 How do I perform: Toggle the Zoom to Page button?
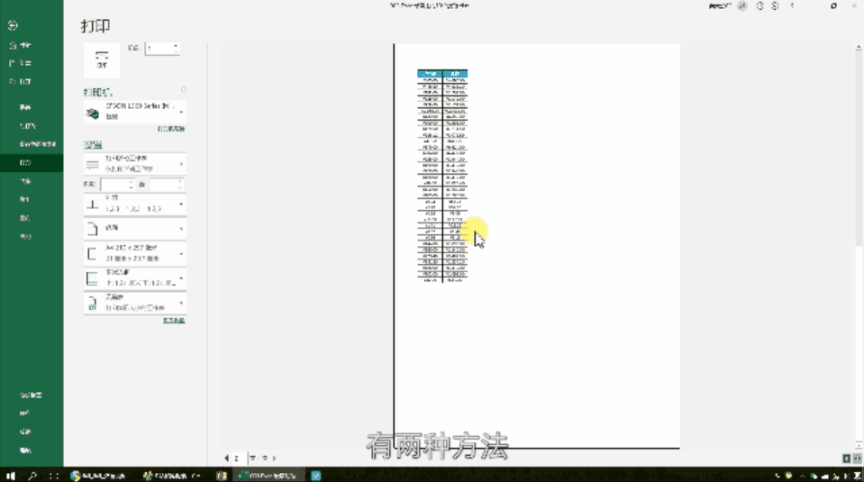pos(858,459)
